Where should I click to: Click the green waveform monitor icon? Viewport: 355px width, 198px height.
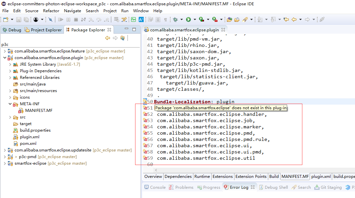pos(133,19)
